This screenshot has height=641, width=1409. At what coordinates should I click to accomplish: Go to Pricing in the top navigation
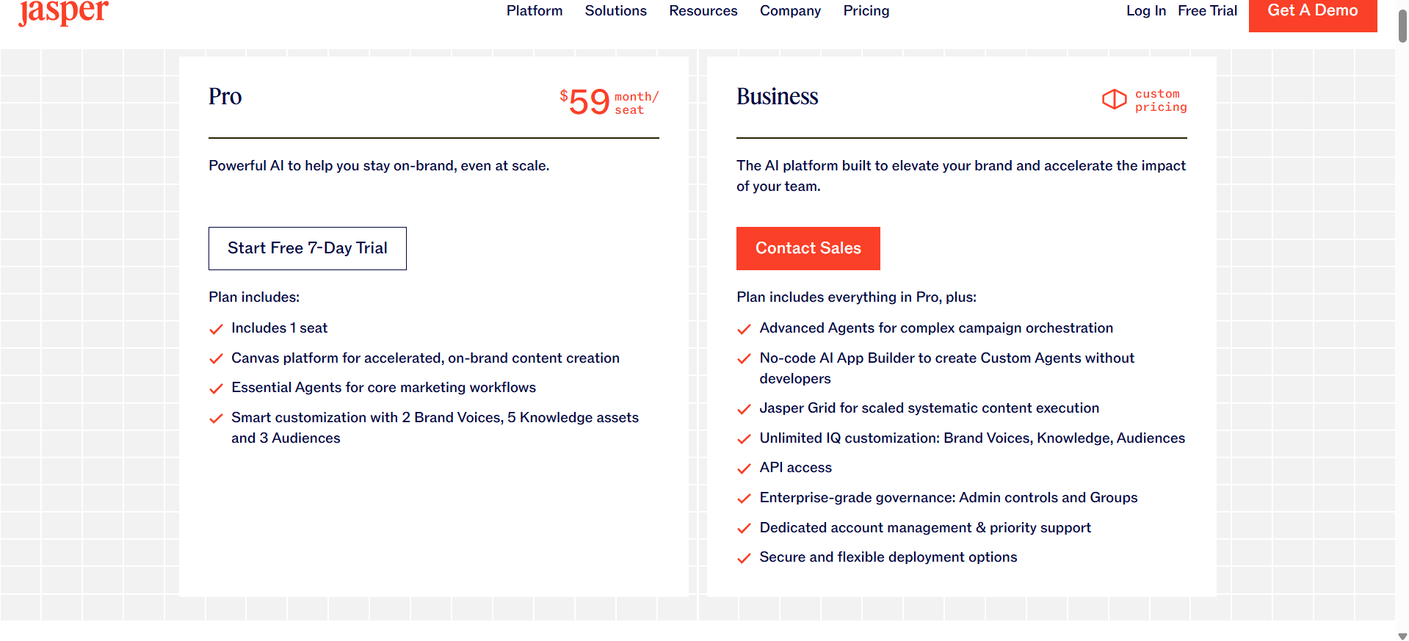tap(866, 11)
